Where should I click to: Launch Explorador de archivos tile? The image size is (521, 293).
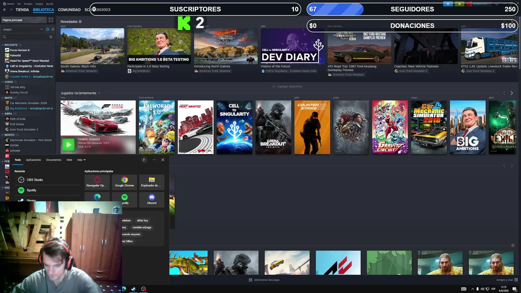151,182
